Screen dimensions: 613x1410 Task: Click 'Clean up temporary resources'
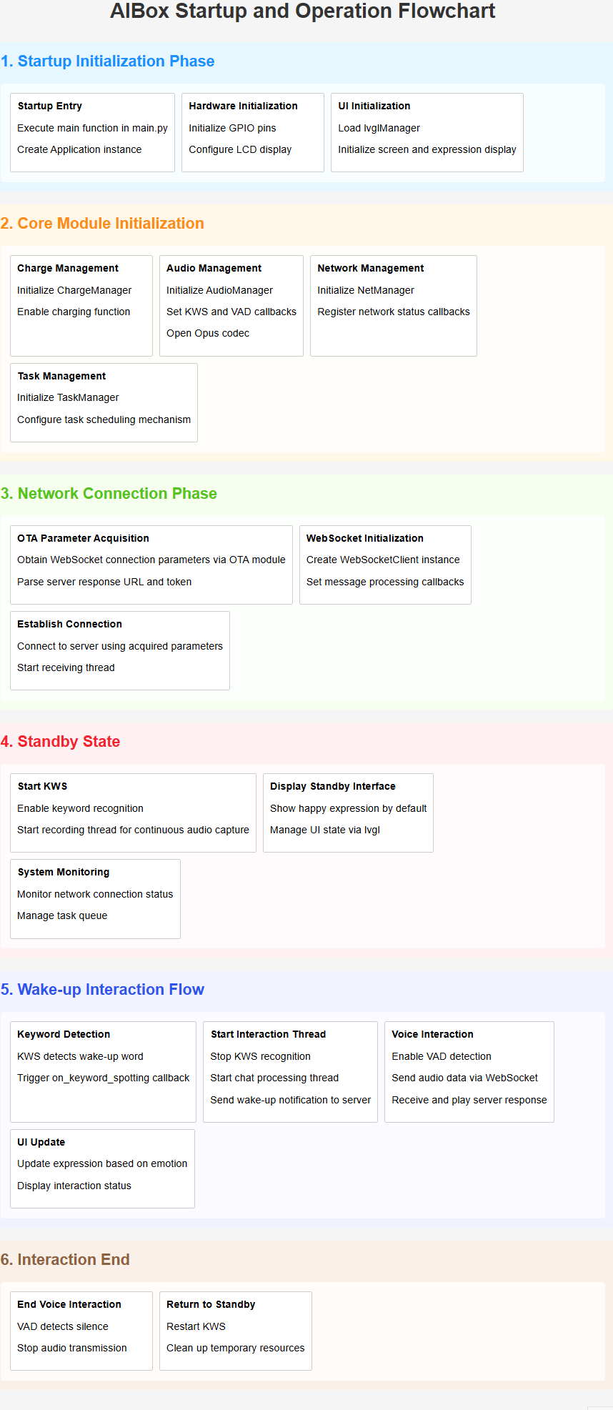pos(235,1348)
